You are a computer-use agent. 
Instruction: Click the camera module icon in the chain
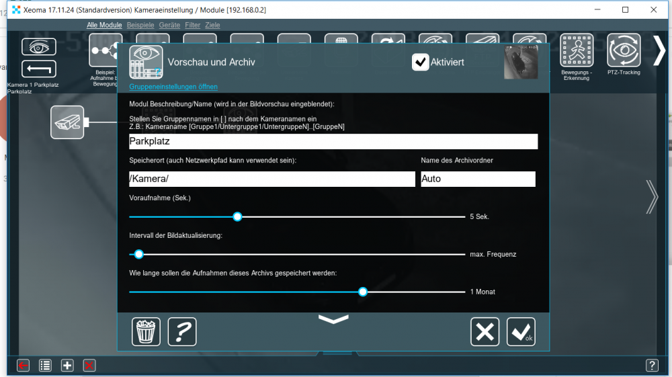[67, 122]
